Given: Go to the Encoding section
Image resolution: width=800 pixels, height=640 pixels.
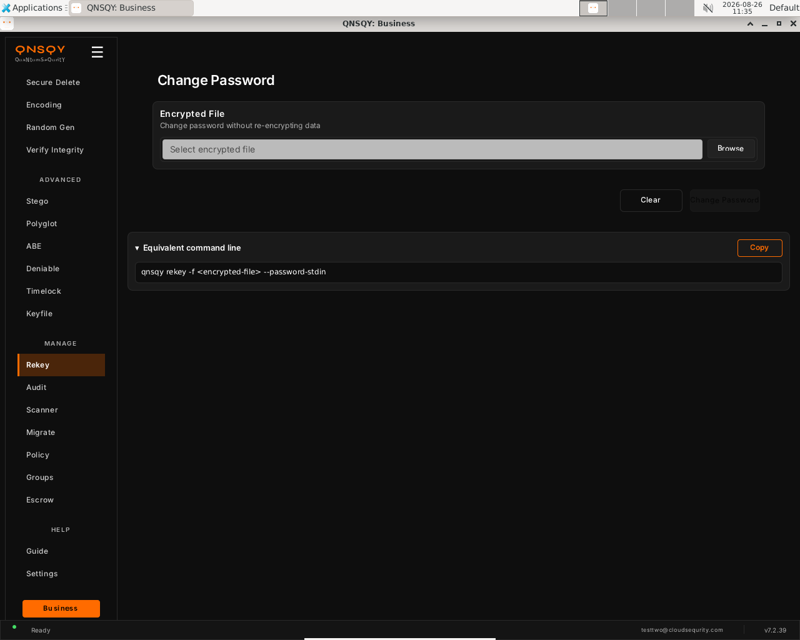Looking at the screenshot, I should point(61,105).
